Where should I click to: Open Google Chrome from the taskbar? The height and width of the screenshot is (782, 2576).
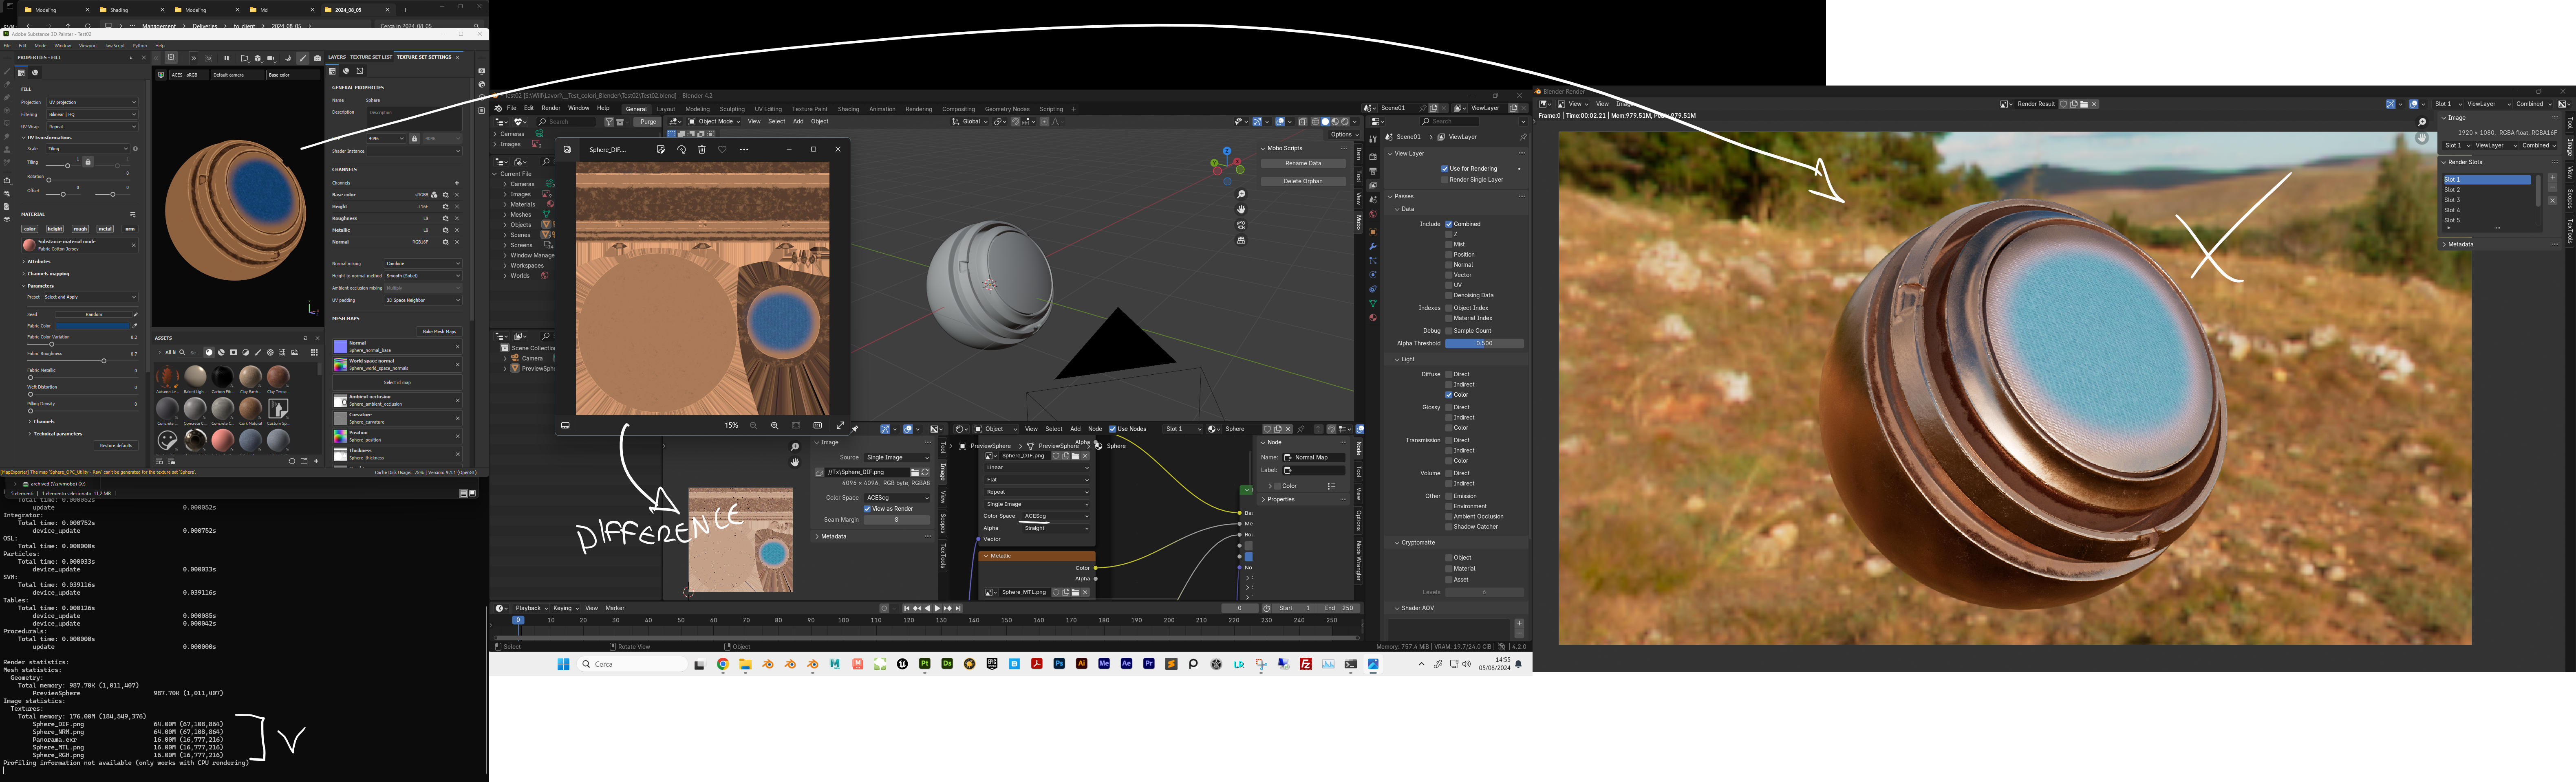coord(723,664)
